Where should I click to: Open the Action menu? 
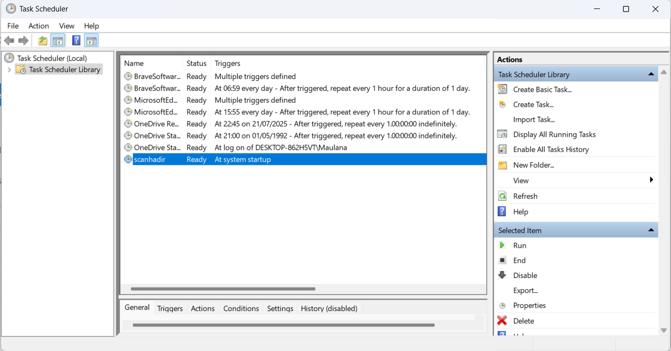[x=38, y=25]
